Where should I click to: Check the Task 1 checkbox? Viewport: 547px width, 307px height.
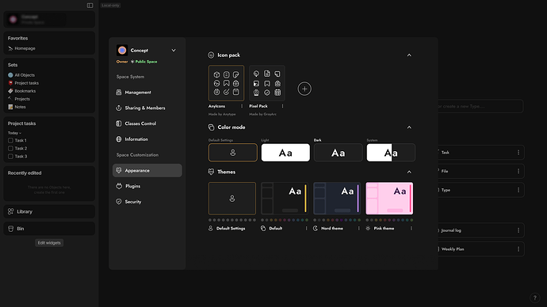coord(10,141)
